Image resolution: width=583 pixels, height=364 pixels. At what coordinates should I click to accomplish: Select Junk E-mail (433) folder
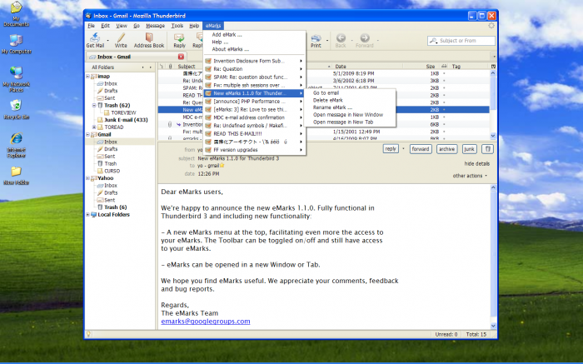[x=126, y=120]
